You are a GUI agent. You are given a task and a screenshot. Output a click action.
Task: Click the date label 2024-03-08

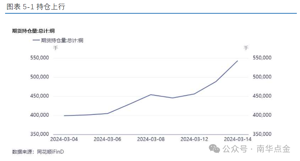tap(151, 139)
